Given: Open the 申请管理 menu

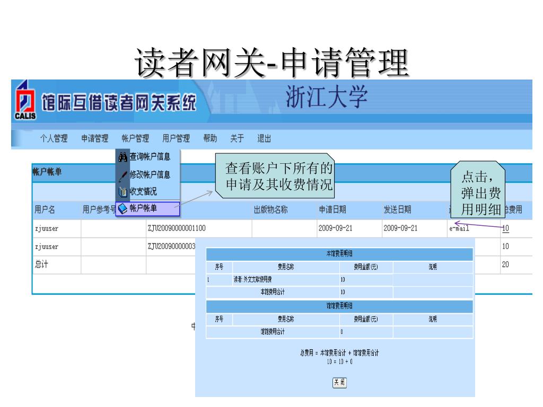Looking at the screenshot, I should pos(95,139).
